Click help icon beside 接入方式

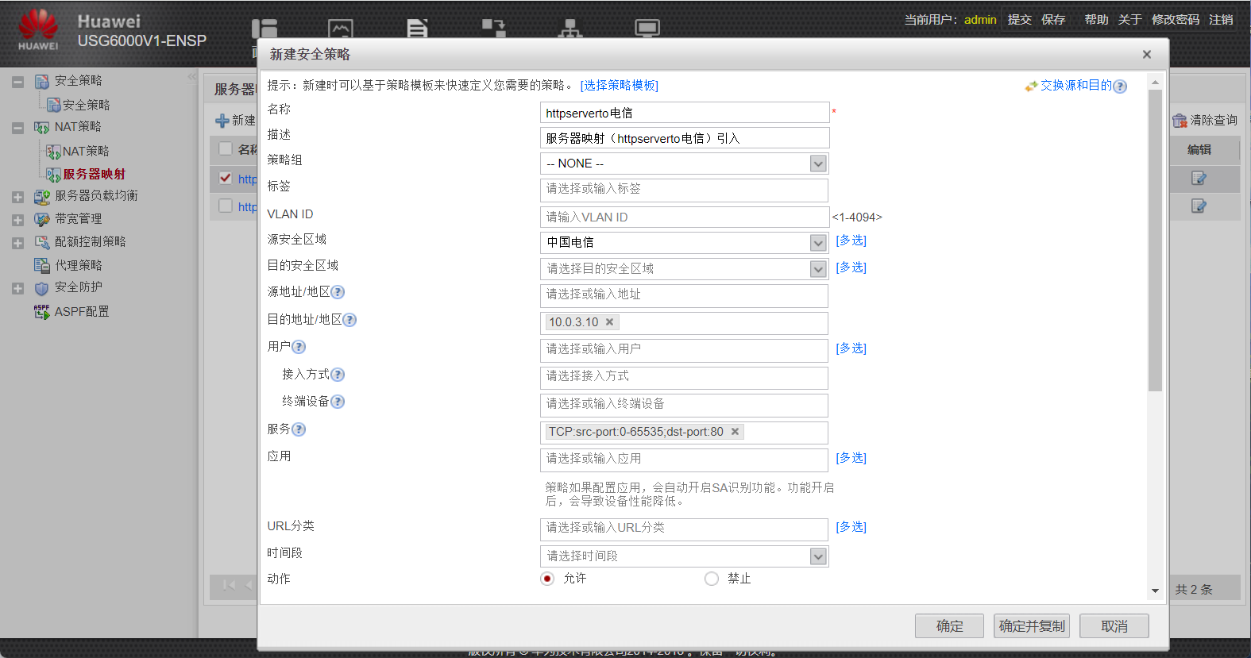[338, 375]
